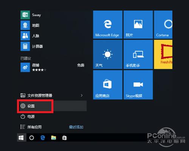The height and width of the screenshot is (151, 189).
Task: Open the 天气 weather tile
Action: point(108,54)
